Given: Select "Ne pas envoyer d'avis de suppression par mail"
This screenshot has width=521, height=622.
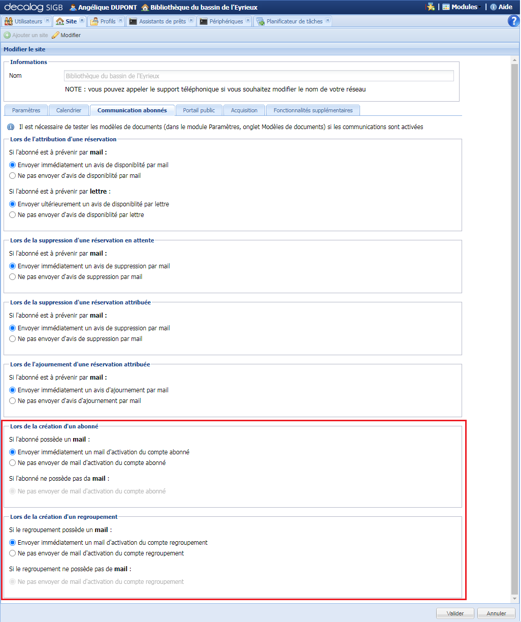Looking at the screenshot, I should tap(12, 276).
